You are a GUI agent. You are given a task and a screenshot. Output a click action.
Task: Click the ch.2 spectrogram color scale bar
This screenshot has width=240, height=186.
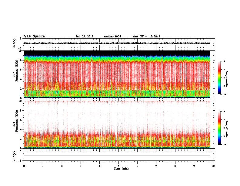click(x=219, y=128)
